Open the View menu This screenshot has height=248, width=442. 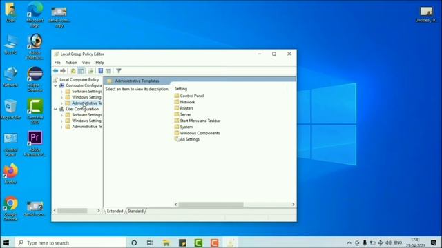(86, 63)
